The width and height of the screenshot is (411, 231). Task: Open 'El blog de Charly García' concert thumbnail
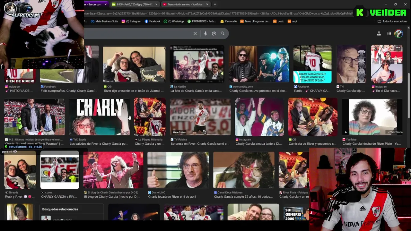point(113,170)
